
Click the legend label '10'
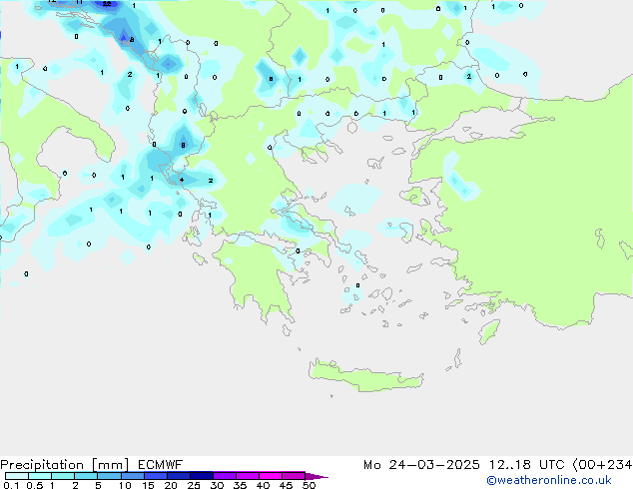tap(125, 485)
